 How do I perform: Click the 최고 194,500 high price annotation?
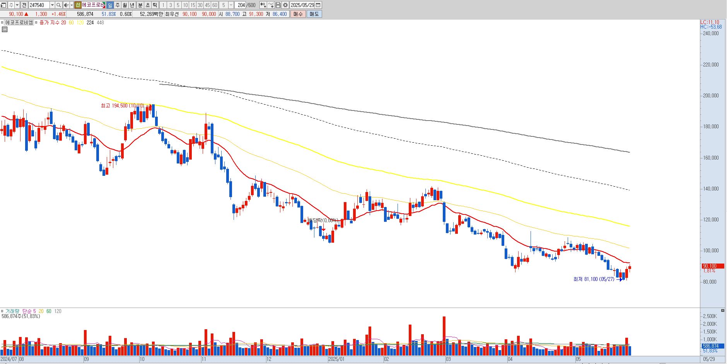click(122, 105)
